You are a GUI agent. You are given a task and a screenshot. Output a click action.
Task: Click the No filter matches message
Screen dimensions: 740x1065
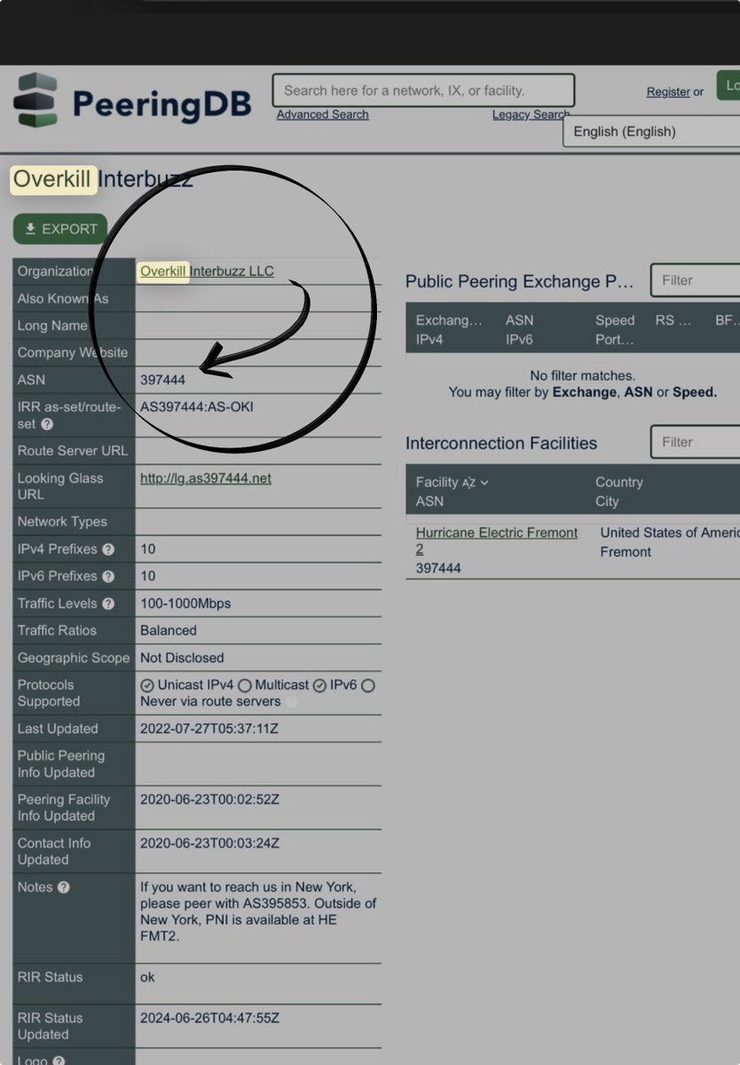[583, 375]
